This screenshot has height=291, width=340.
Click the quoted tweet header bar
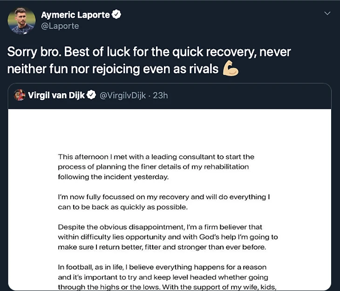[x=170, y=96]
